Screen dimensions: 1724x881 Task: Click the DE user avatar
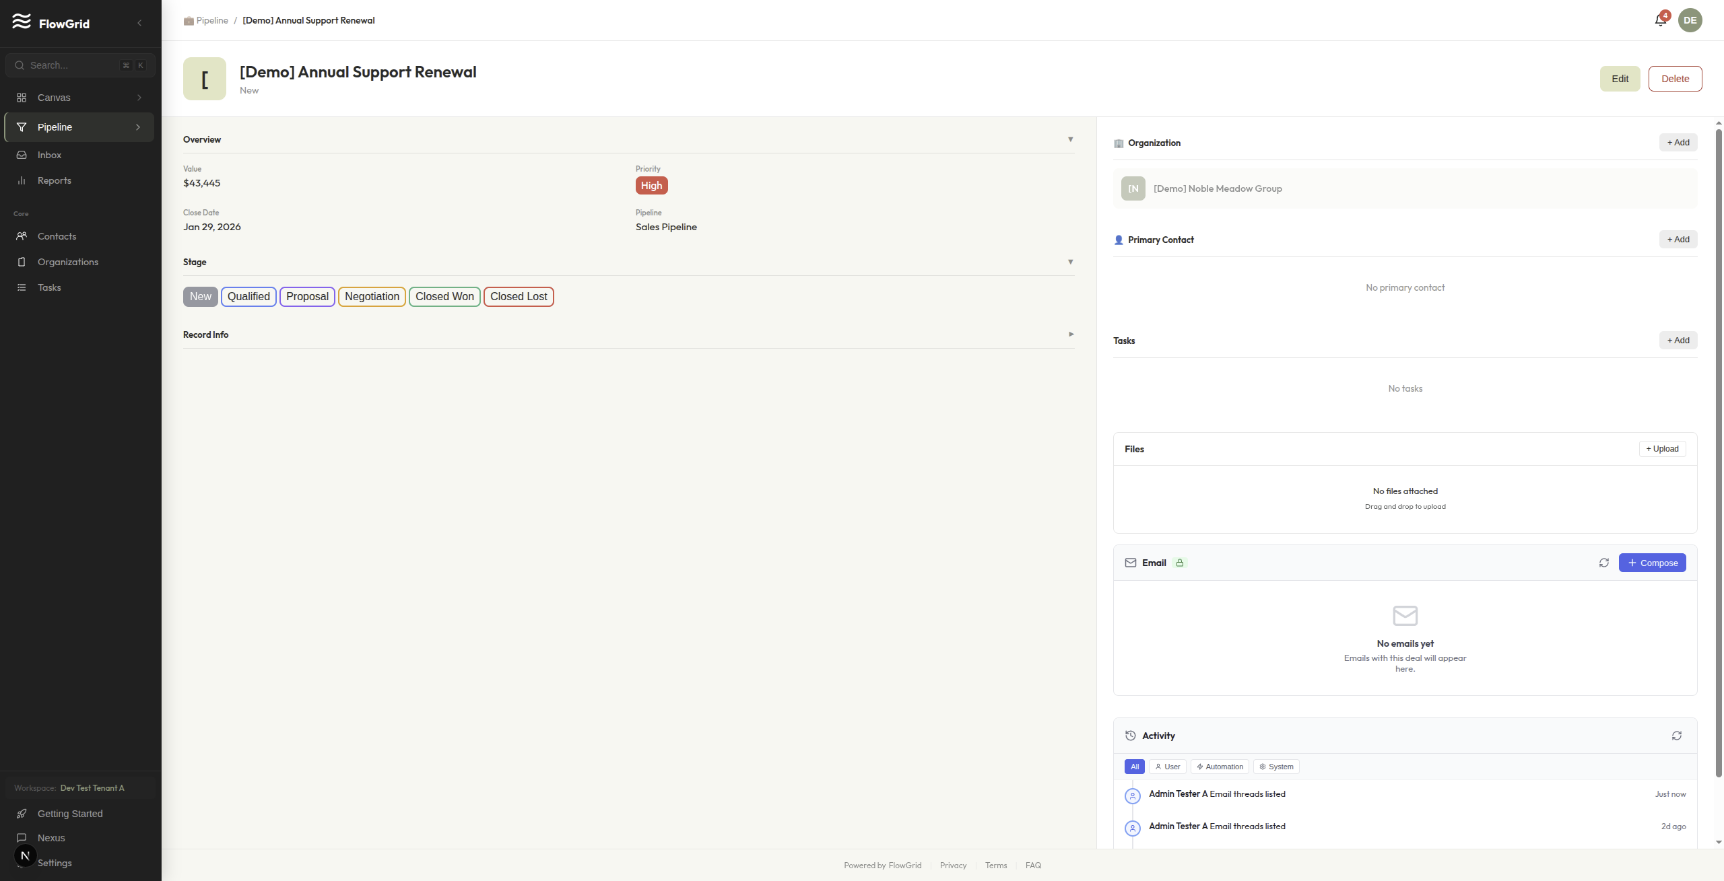coord(1690,20)
